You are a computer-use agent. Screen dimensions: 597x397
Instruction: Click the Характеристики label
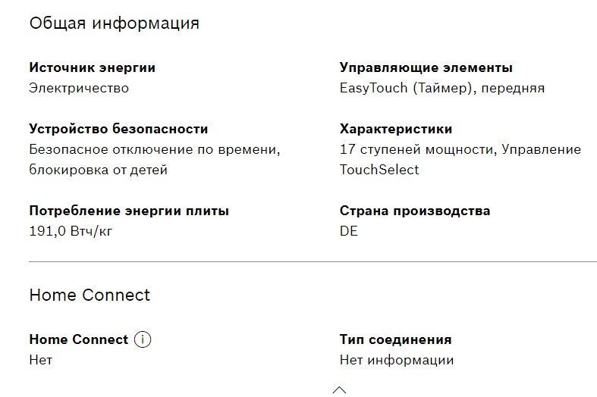point(395,129)
